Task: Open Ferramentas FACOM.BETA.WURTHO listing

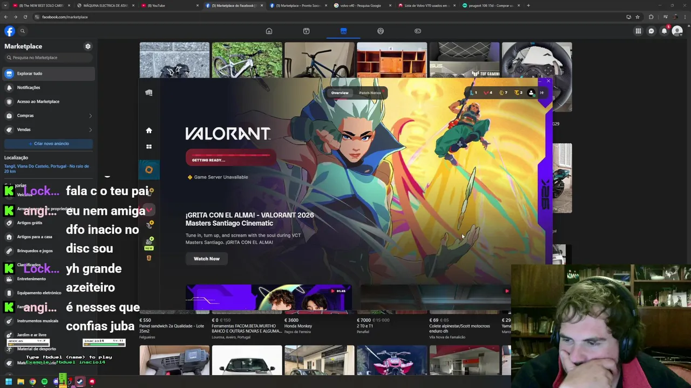Action: 246,328
